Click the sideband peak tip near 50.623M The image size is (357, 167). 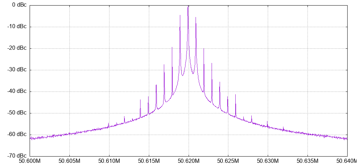click(x=212, y=63)
